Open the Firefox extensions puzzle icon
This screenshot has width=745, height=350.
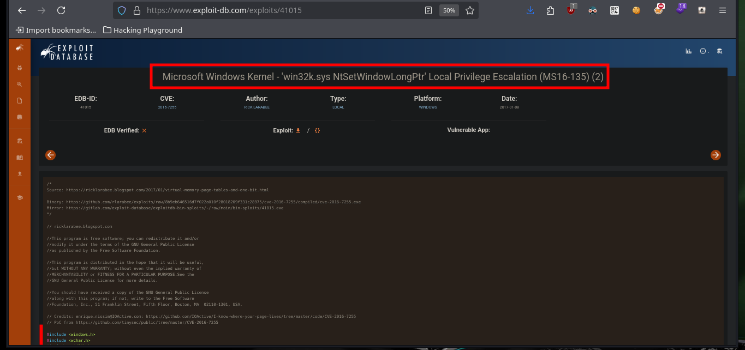pos(550,10)
